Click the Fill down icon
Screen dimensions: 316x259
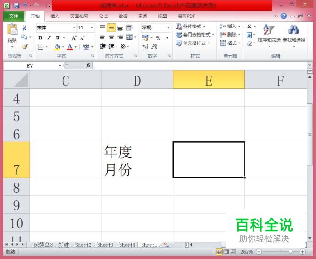click(x=249, y=35)
